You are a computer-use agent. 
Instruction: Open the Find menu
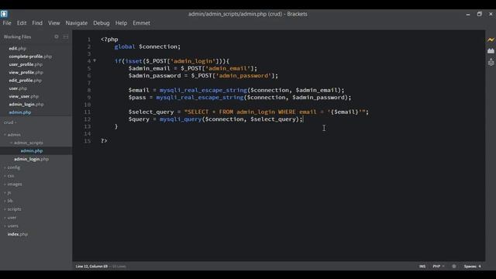37,23
